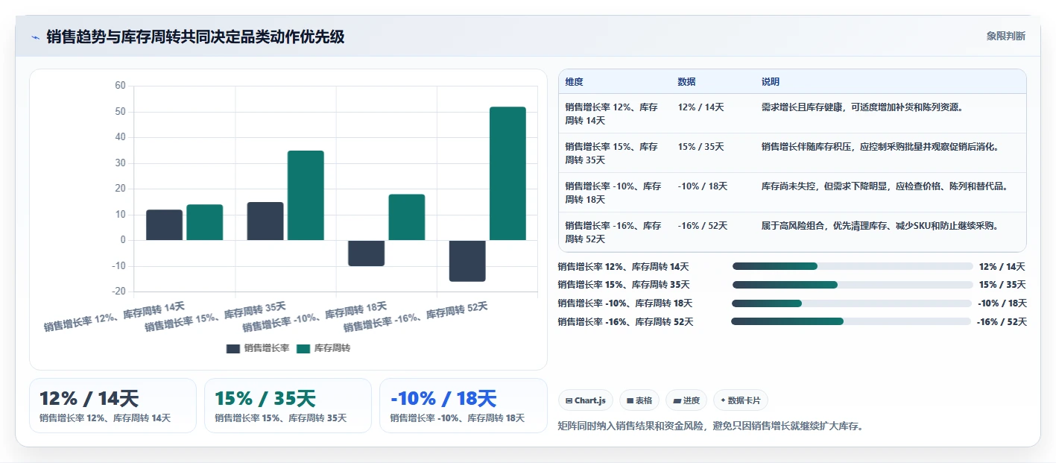1056x463 pixels.
Task: Click the dark sales-growth bar with value 12
Action: [x=164, y=225]
